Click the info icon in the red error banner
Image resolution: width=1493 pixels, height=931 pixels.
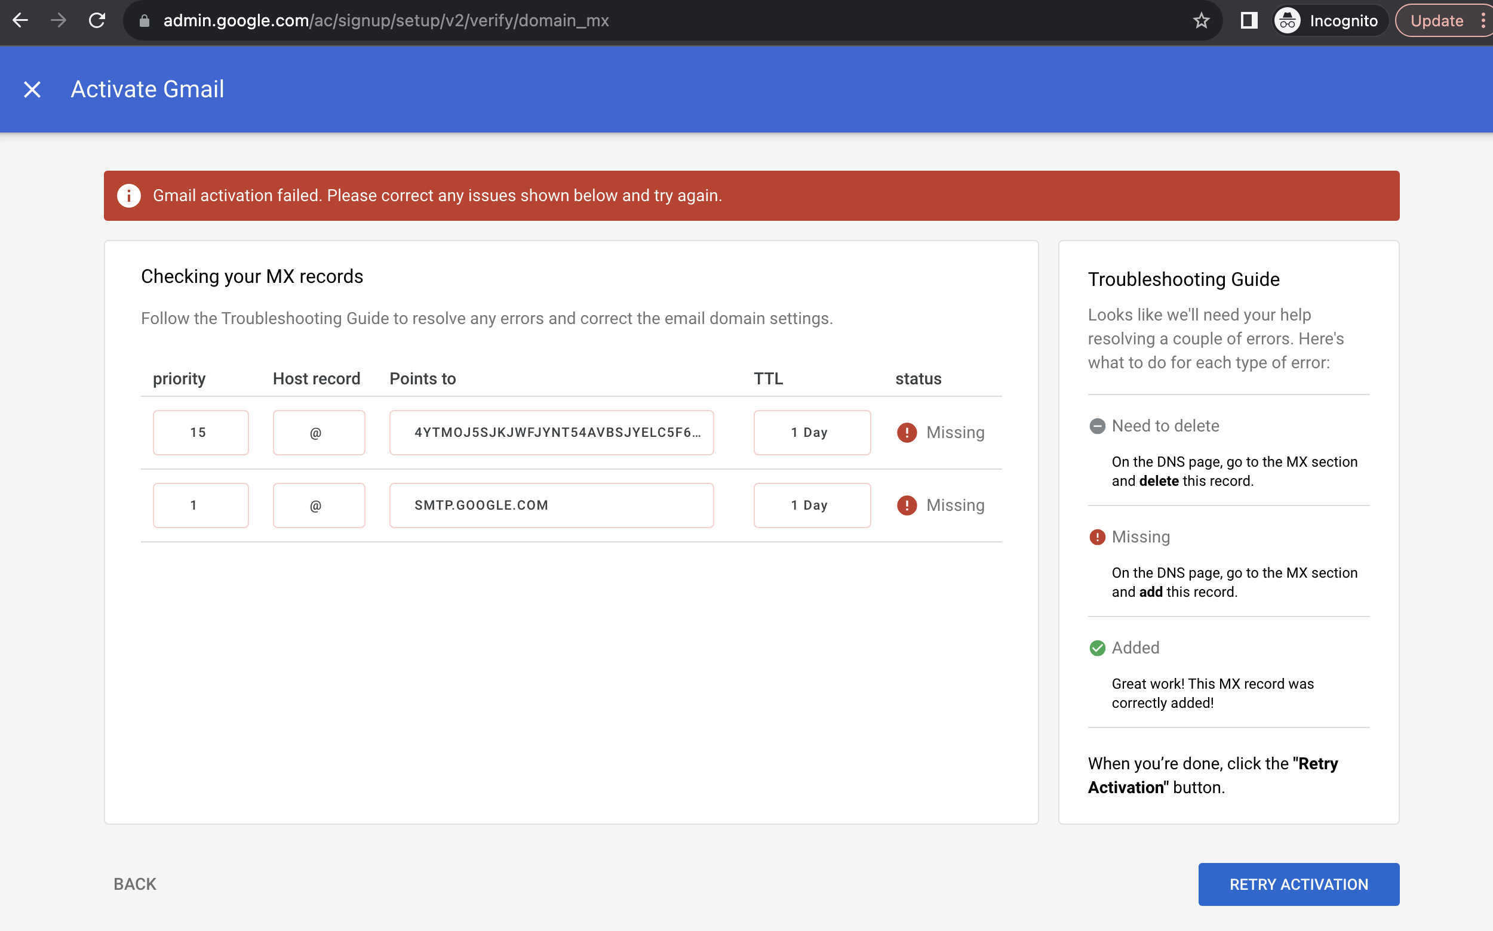click(x=130, y=195)
